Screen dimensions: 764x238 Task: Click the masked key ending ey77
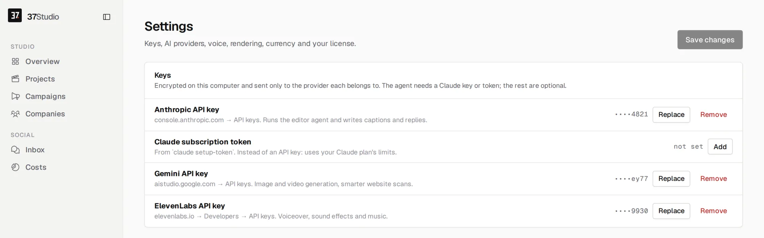click(631, 179)
